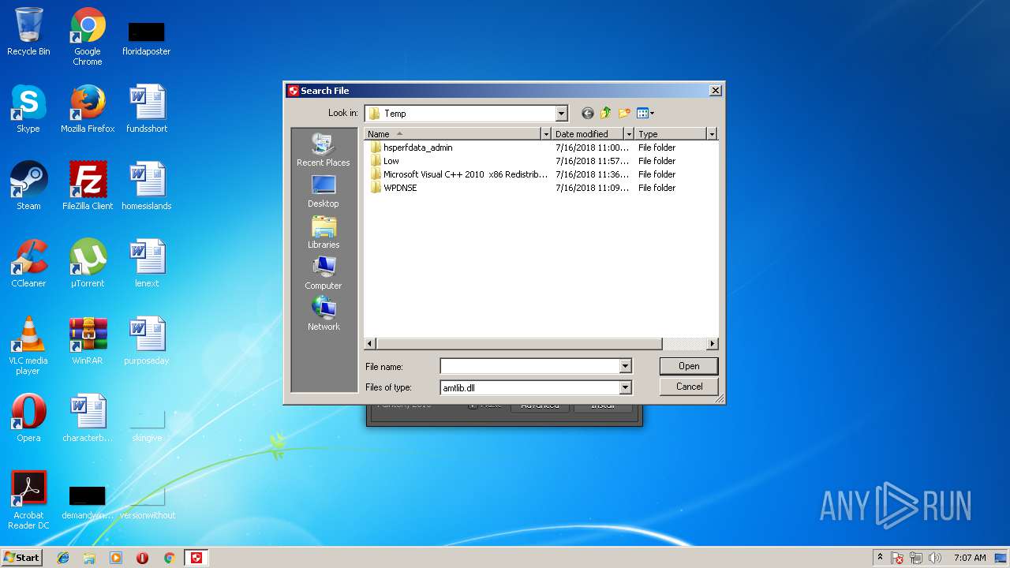Select Microsoft Visual C++ 2010 folder
Image resolution: width=1010 pixels, height=568 pixels.
[x=458, y=174]
